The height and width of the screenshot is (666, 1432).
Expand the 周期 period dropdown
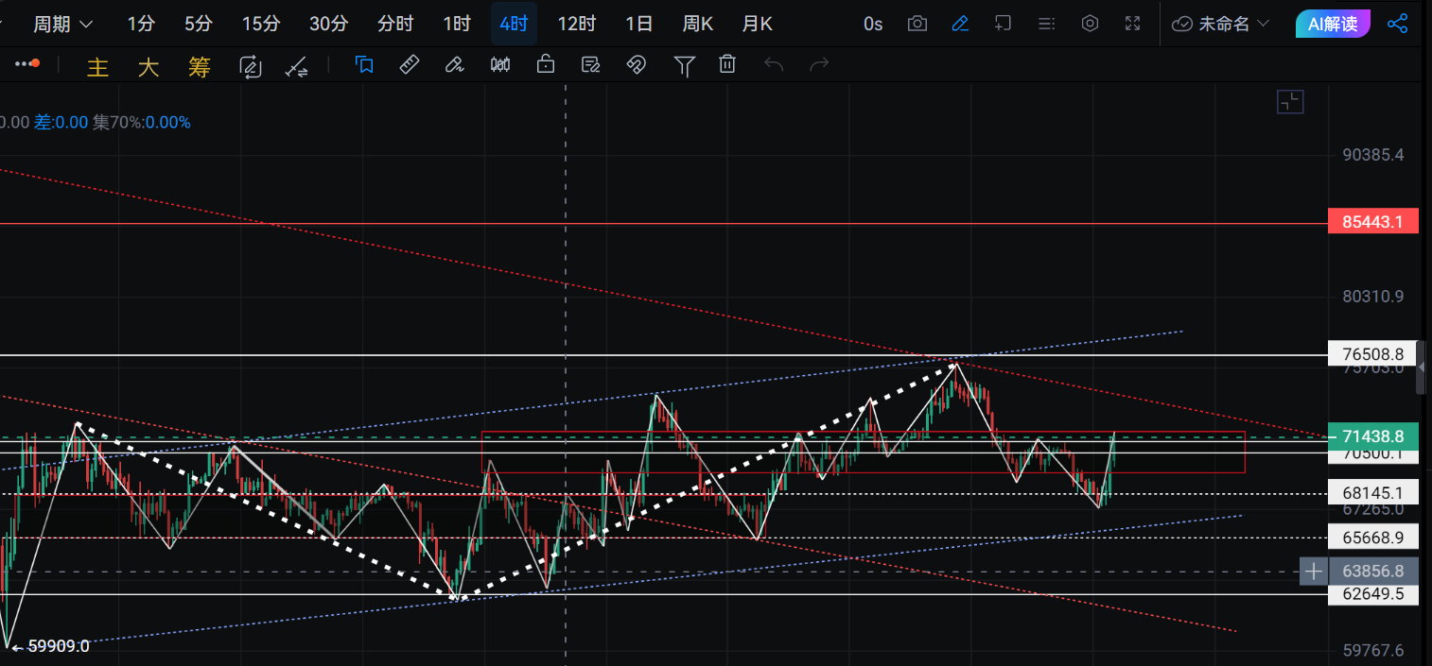(62, 24)
